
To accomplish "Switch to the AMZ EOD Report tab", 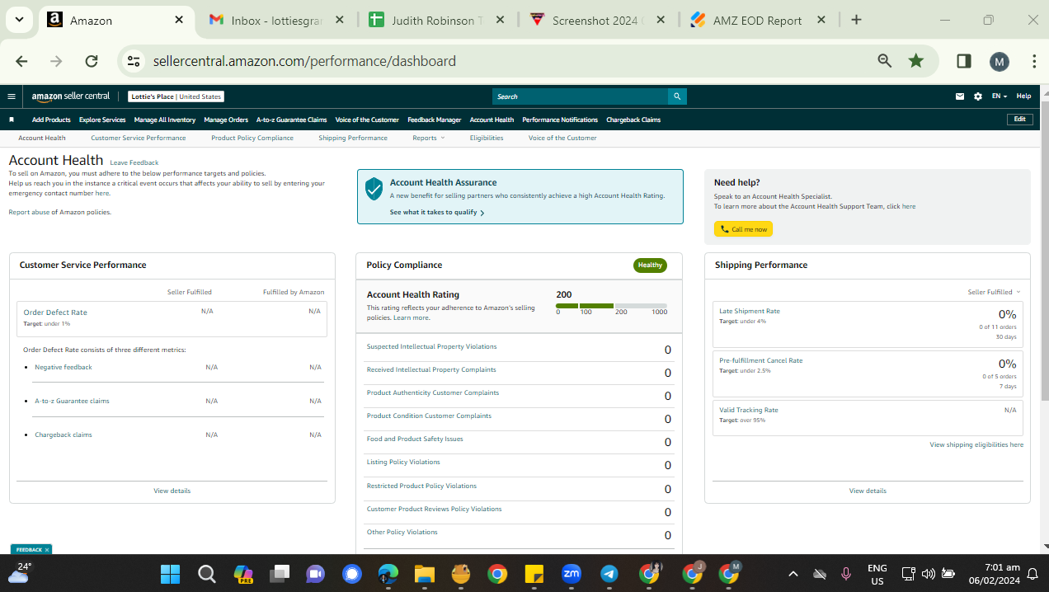I will (757, 20).
